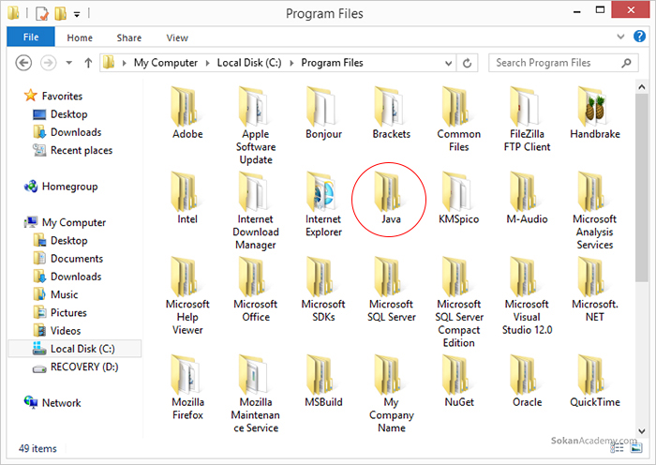
Task: Select the Microsoft Analysis Services folder
Action: pyautogui.click(x=594, y=211)
